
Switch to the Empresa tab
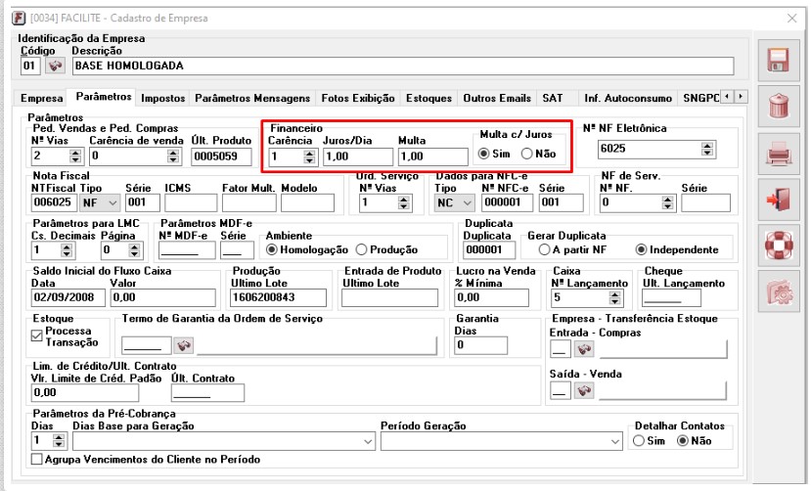point(41,98)
